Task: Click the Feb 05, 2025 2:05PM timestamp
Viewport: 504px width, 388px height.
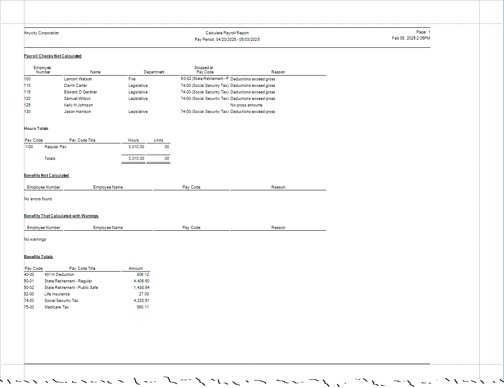Action: [411, 38]
